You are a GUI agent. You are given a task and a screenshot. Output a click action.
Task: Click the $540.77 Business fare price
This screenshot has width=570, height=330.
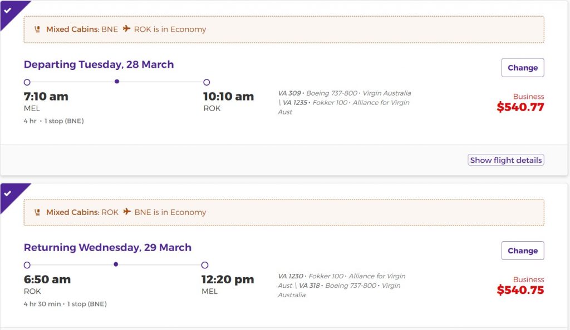pyautogui.click(x=520, y=107)
